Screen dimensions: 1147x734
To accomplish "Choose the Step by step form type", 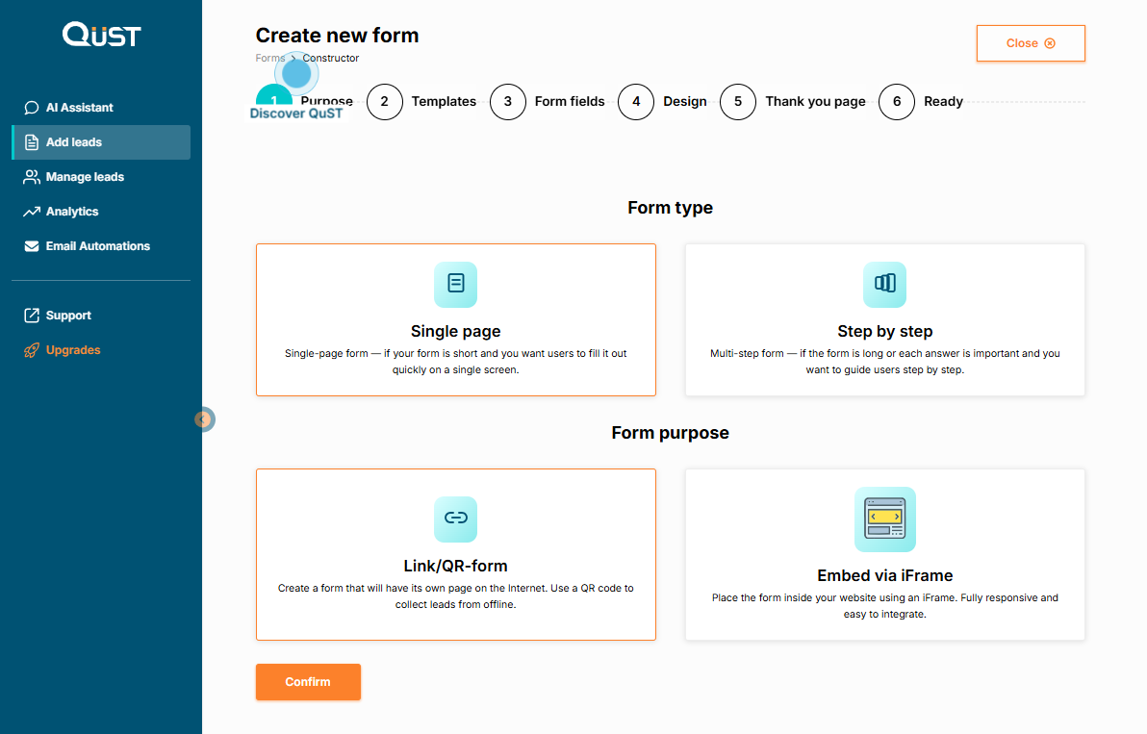I will 884,319.
